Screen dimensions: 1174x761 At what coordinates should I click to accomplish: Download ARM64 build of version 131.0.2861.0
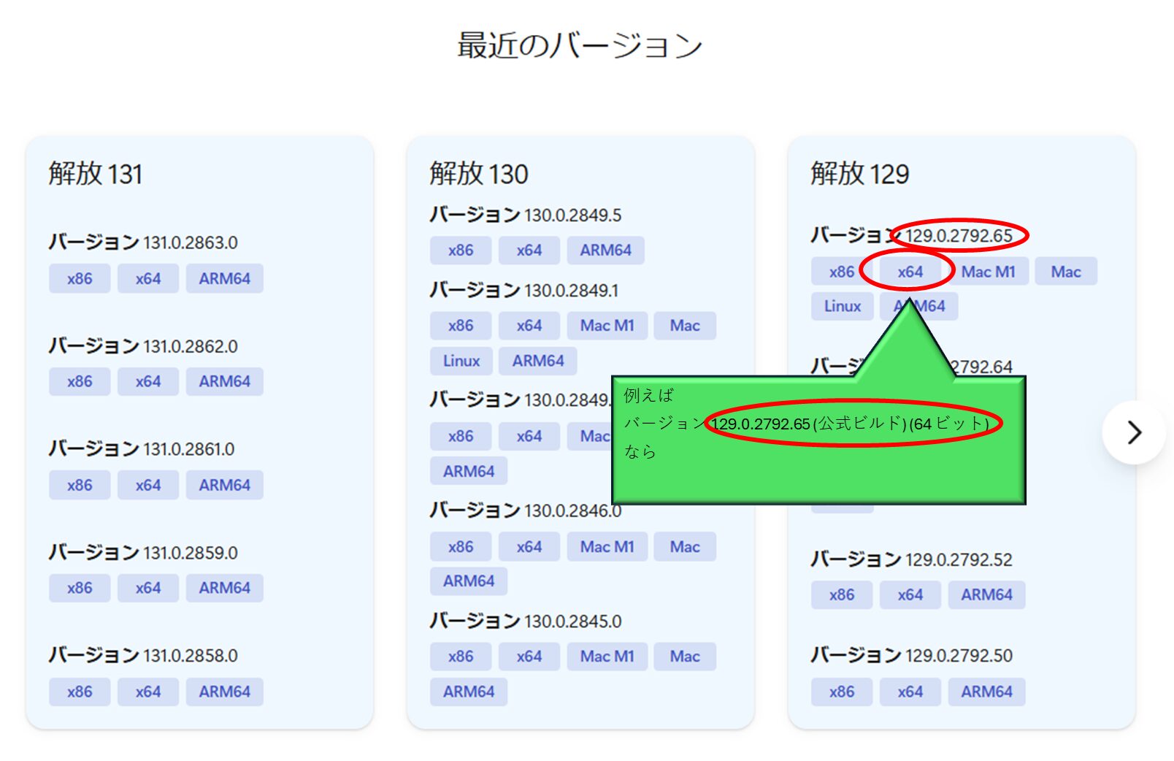(224, 484)
